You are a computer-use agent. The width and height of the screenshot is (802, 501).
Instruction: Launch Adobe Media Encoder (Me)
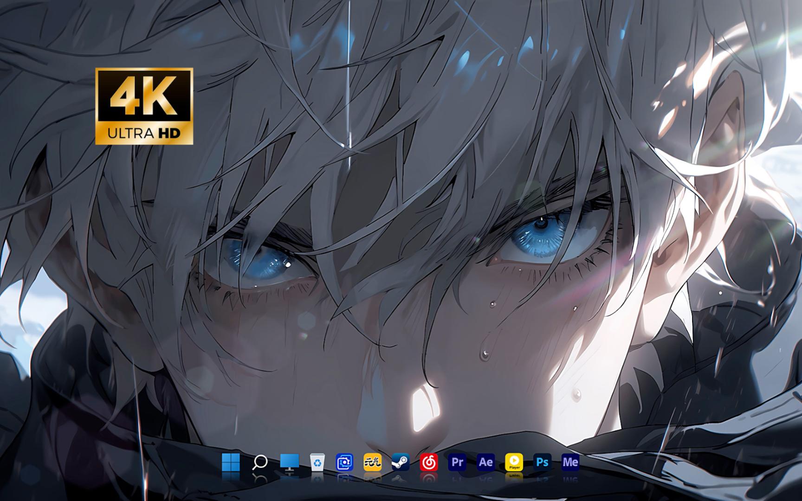point(570,462)
